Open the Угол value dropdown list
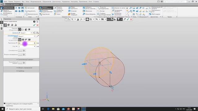Viewport: 198px width, 111px height. pyautogui.click(x=35, y=47)
